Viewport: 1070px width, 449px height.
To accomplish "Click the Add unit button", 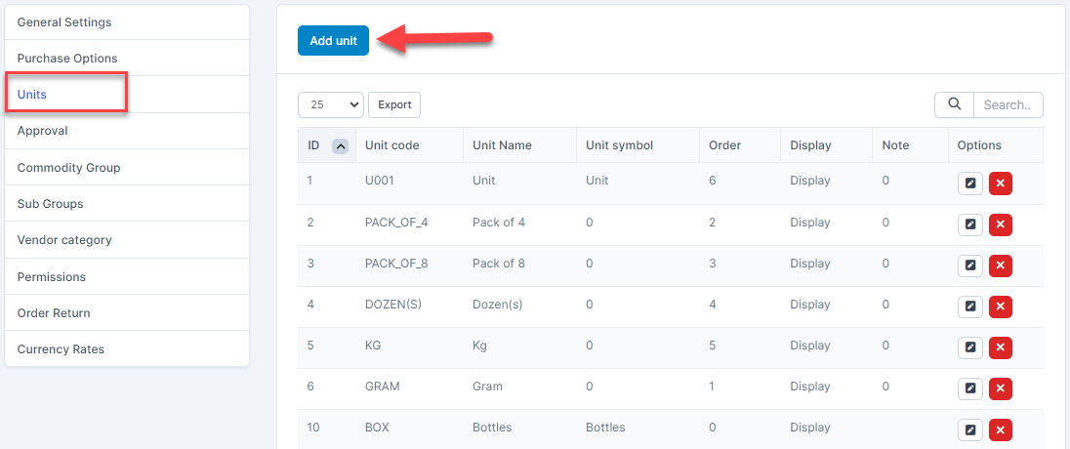I will coord(333,41).
